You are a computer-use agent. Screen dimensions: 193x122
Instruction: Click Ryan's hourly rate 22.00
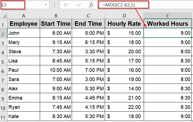124,107
